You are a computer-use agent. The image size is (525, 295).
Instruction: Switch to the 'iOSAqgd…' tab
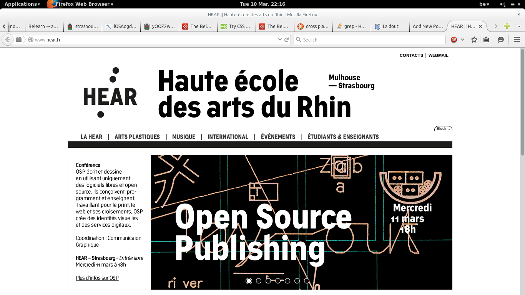(x=121, y=27)
